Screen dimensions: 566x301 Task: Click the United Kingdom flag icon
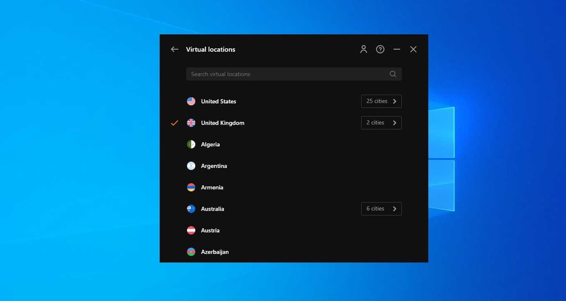(x=191, y=123)
